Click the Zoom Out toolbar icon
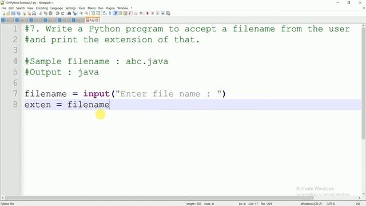The height and width of the screenshot is (206, 366). click(86, 13)
